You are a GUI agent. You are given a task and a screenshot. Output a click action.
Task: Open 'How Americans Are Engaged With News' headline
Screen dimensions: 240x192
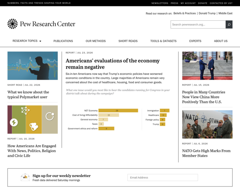coord(32,151)
